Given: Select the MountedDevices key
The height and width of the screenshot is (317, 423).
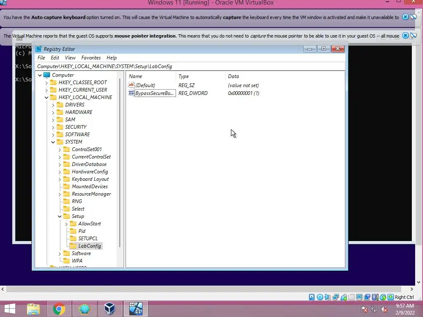Looking at the screenshot, I should click(90, 187).
